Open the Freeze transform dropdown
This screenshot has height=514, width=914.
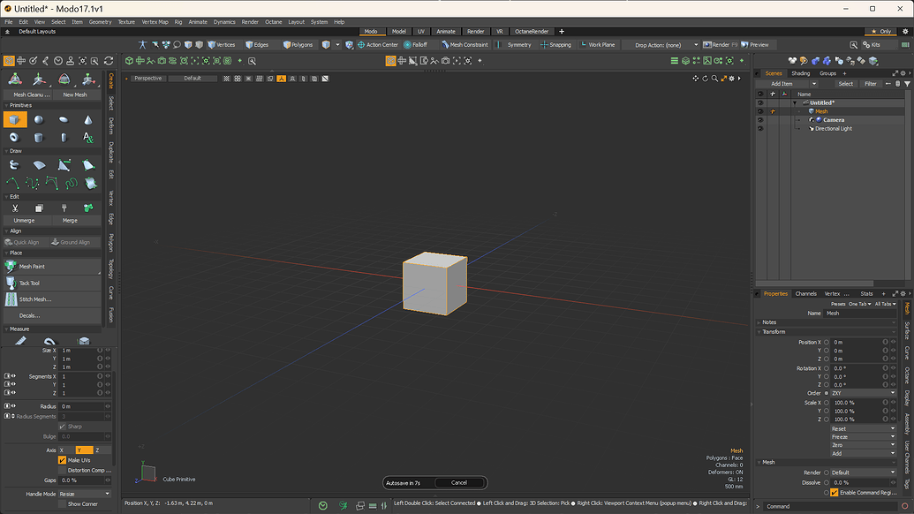tap(863, 436)
